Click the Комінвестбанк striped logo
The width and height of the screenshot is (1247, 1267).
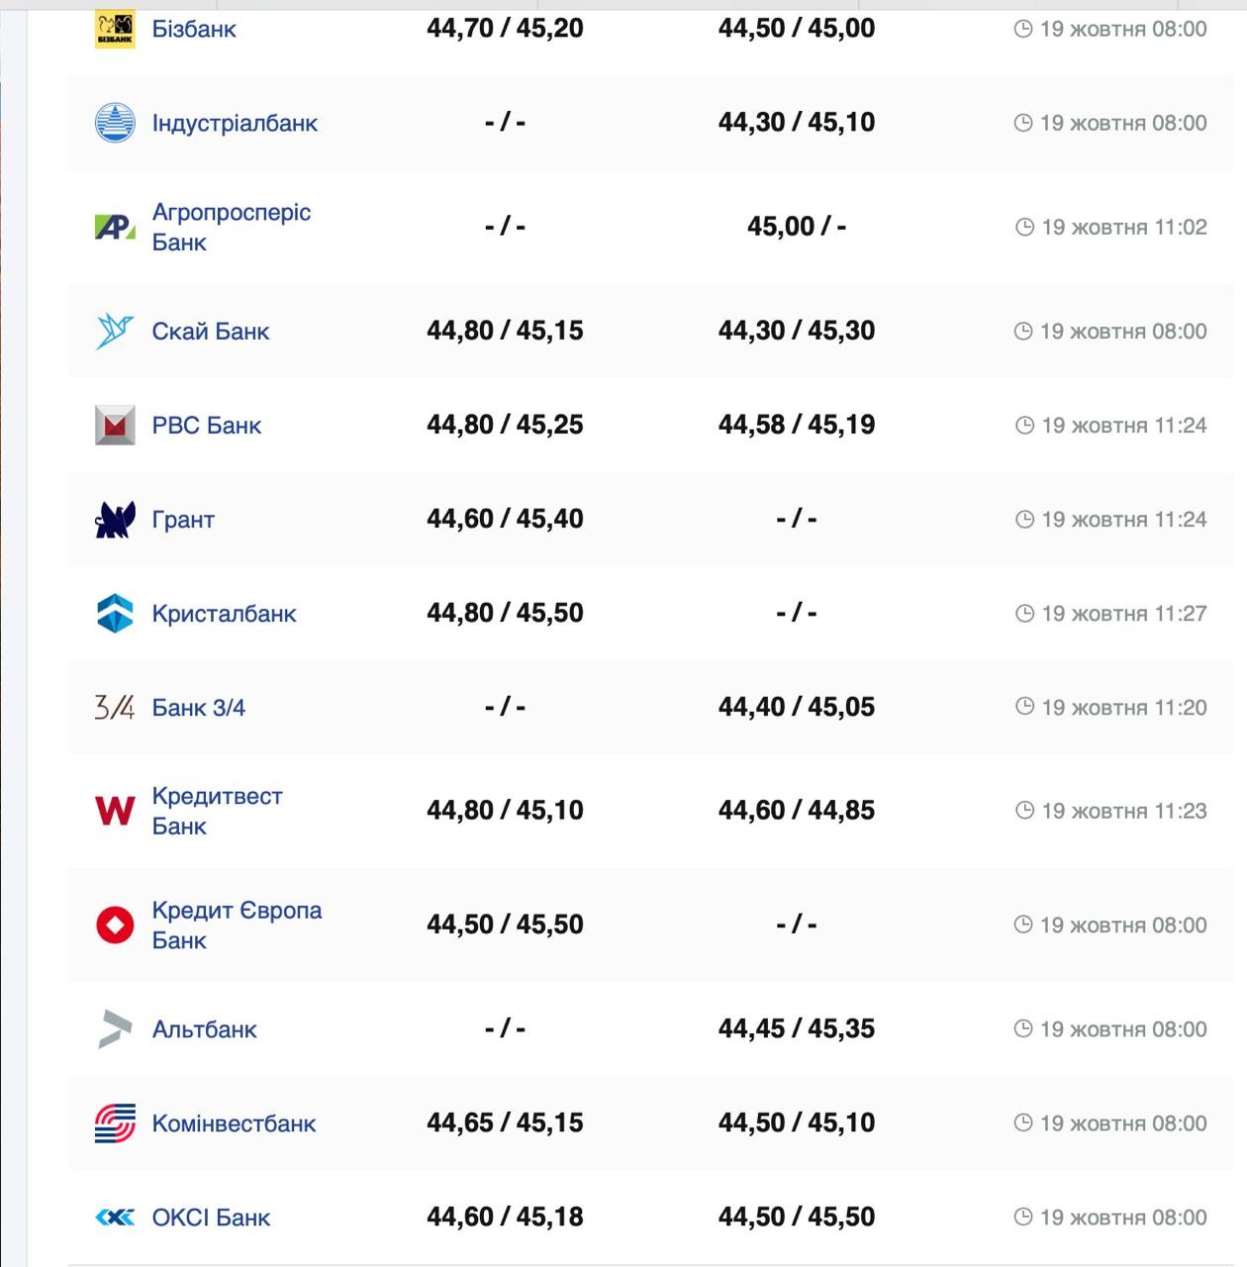[x=115, y=1123]
